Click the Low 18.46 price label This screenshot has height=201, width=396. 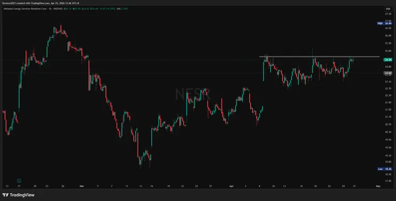[x=385, y=169]
